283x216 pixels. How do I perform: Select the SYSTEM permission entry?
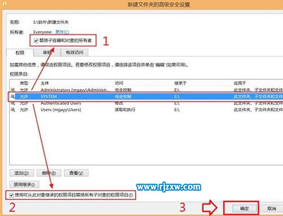pos(147,96)
